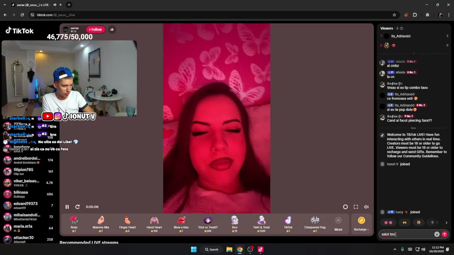Click the incognito indicator icon
This screenshot has height=255, width=454.
pyautogui.click(x=427, y=15)
